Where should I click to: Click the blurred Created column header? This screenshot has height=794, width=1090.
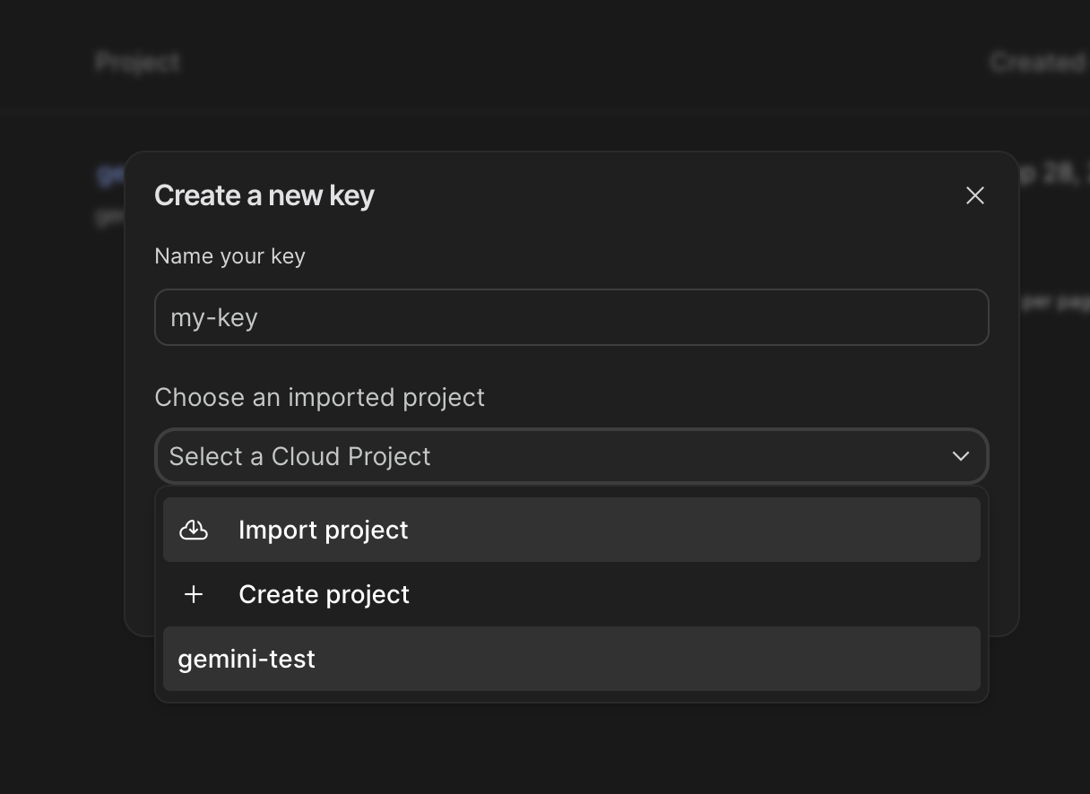1037,62
